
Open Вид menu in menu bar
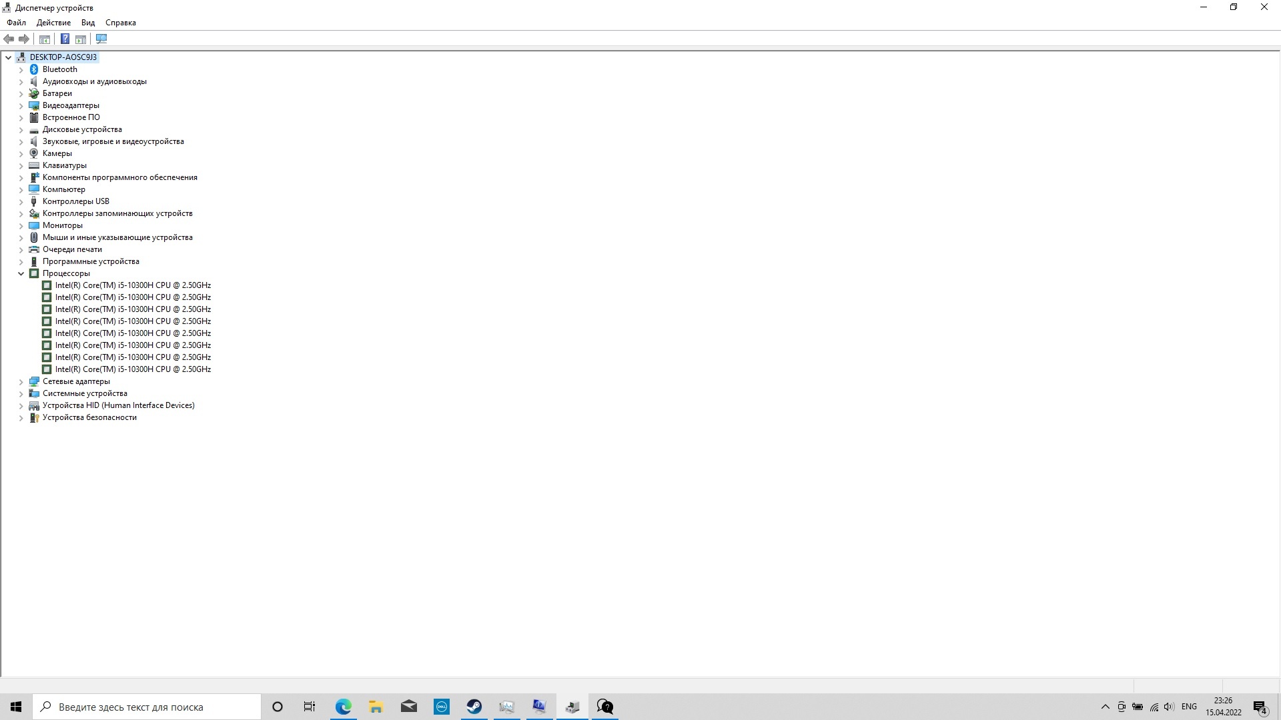tap(88, 22)
